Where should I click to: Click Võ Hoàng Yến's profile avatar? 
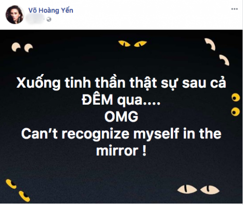pyautogui.click(x=15, y=15)
